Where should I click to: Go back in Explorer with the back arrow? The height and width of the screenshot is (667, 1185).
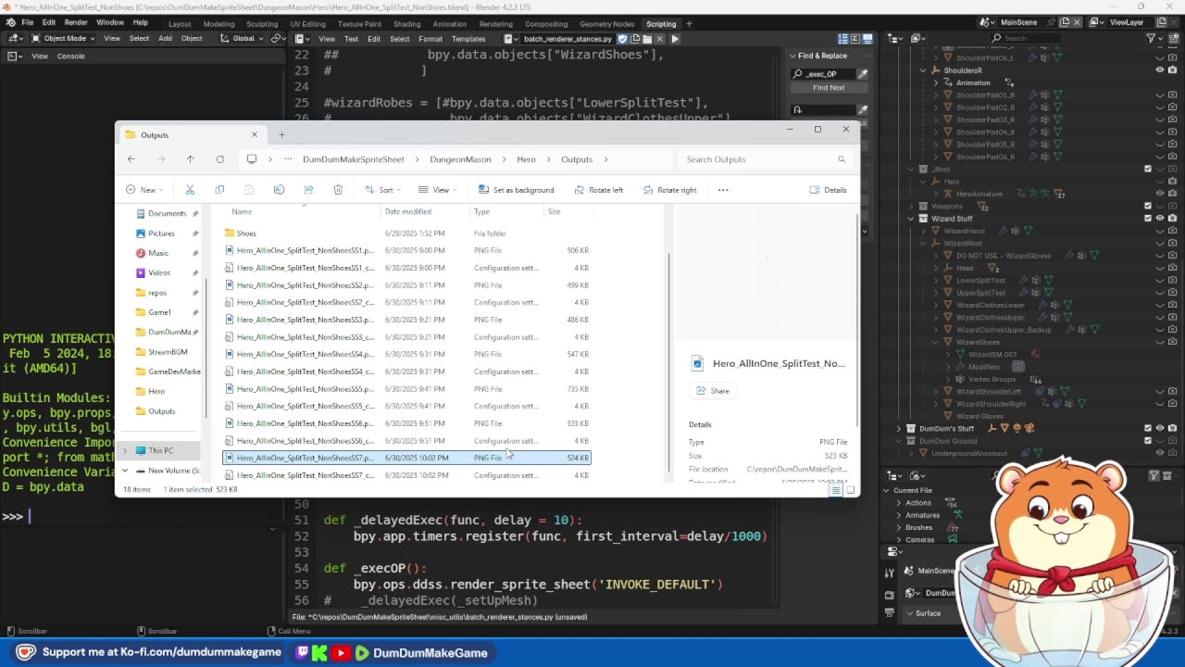[131, 159]
